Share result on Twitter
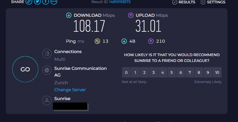The image size is (238, 122). click(x=37, y=2)
